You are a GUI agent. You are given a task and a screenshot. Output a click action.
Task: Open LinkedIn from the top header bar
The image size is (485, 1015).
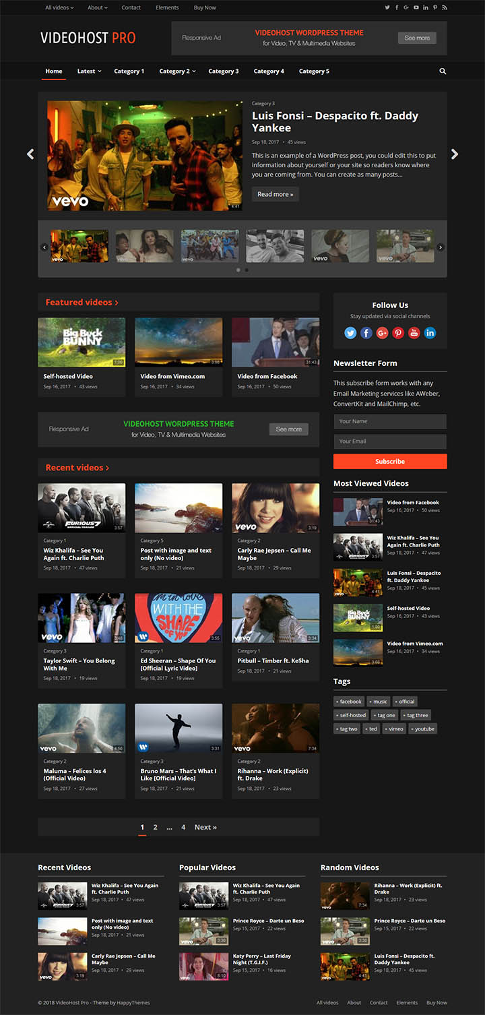[x=426, y=7]
